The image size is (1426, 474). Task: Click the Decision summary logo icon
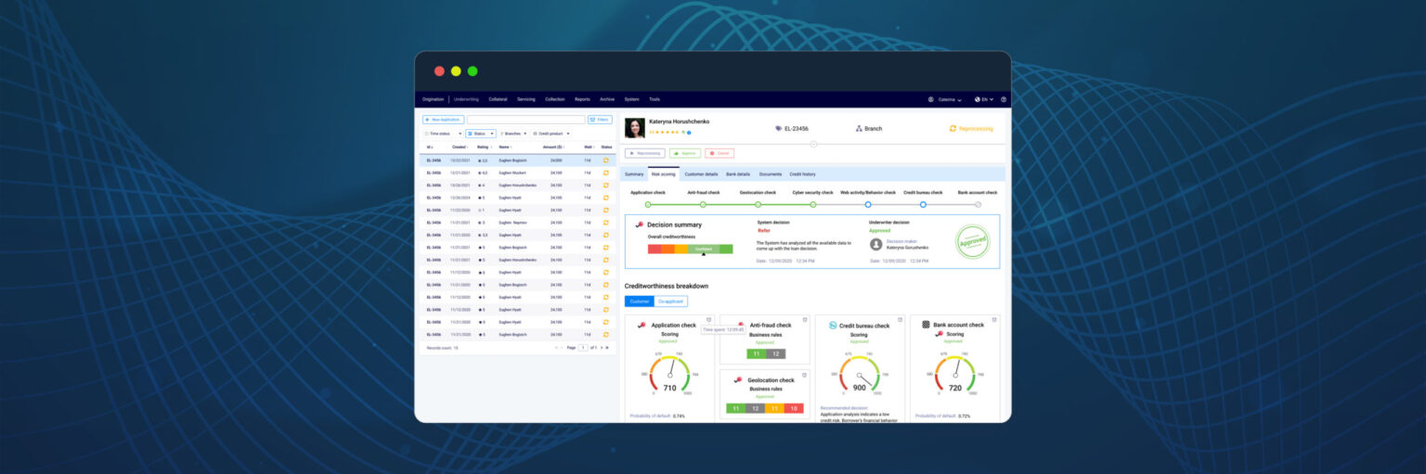click(x=639, y=224)
